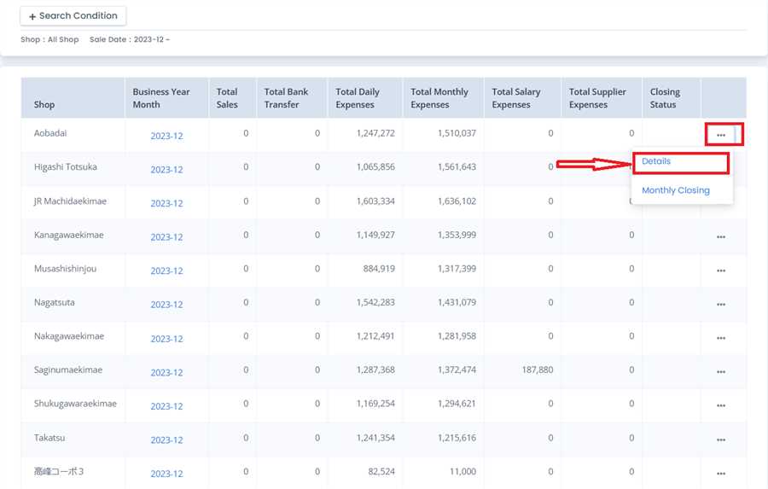Open the Takatsu row ellipsis menu
The height and width of the screenshot is (489, 768).
721,440
